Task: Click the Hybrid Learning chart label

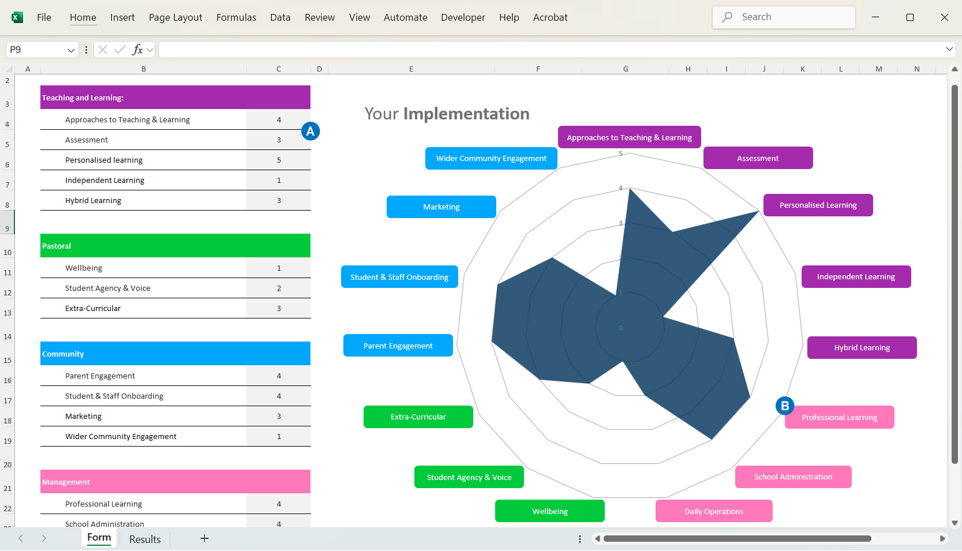Action: click(x=862, y=347)
